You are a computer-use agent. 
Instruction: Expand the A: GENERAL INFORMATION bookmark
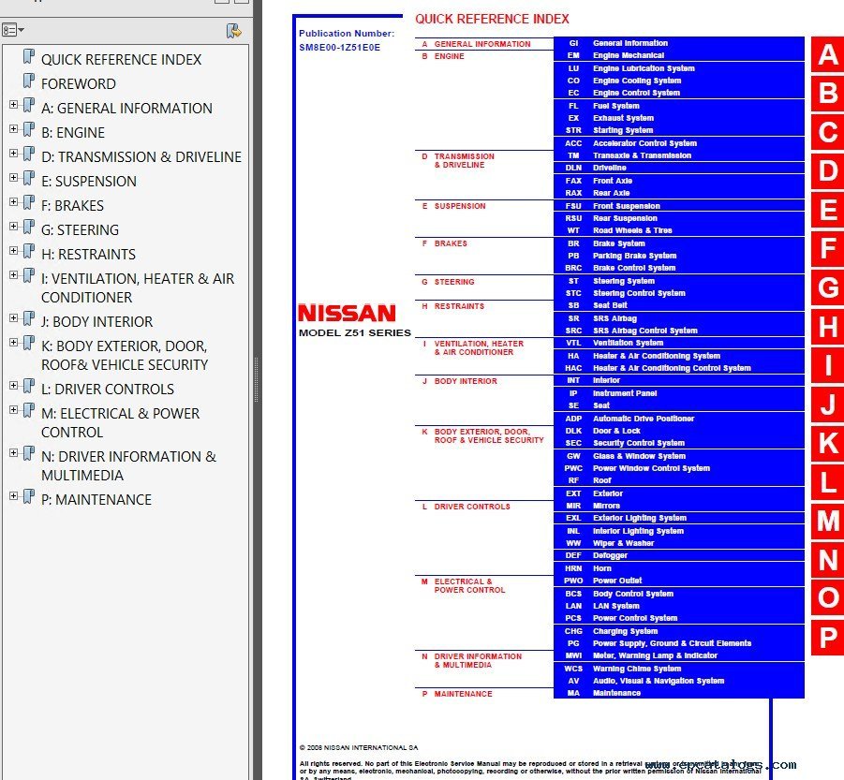(x=13, y=104)
